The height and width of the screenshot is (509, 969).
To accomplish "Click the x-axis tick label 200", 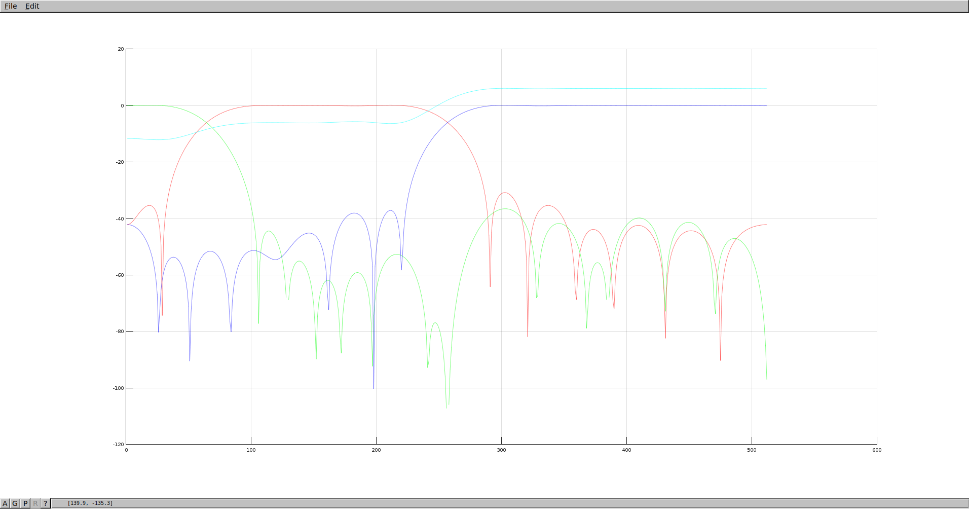I will (376, 450).
